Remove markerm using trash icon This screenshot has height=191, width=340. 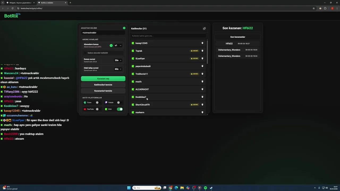pos(202,112)
